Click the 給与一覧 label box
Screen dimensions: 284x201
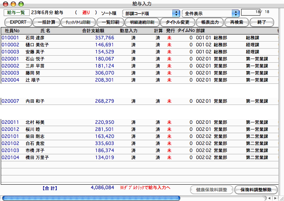16,13
